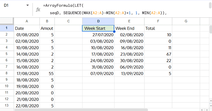Click the amount cell showing 55
This screenshot has width=212, height=111.
click(x=47, y=73)
